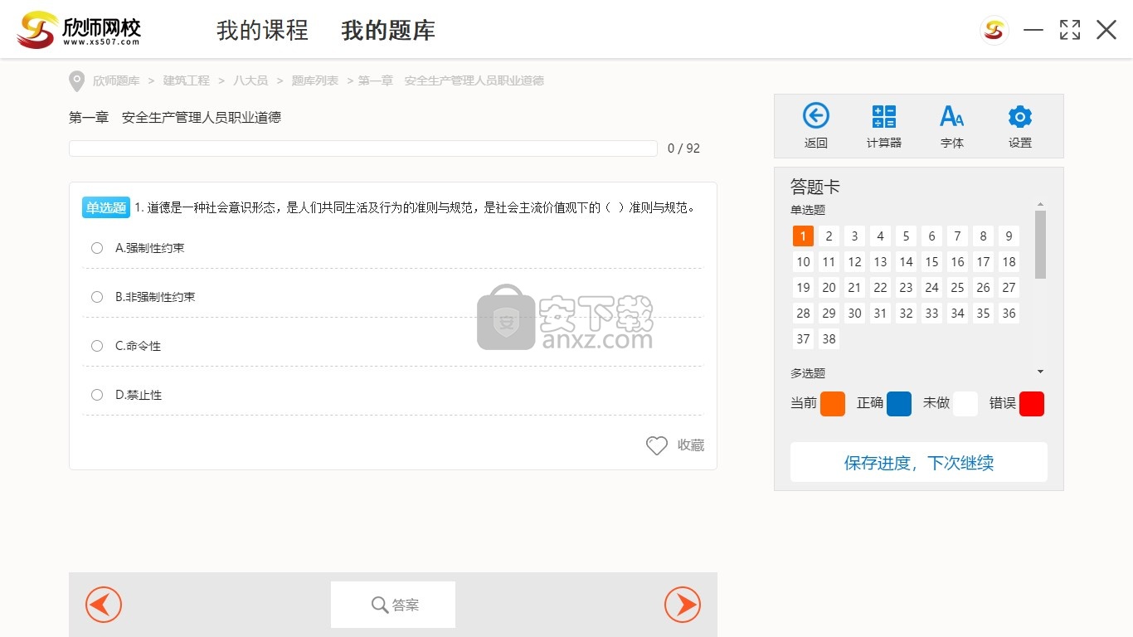Select option C.命令性
Screen dimensions: 1133x637
coord(97,346)
